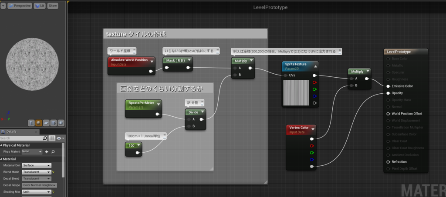Expand Absolute World Position node arrow
446x197 pixels.
(152, 62)
